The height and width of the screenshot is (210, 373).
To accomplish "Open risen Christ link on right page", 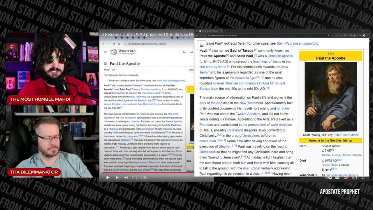I will pos(251,168).
